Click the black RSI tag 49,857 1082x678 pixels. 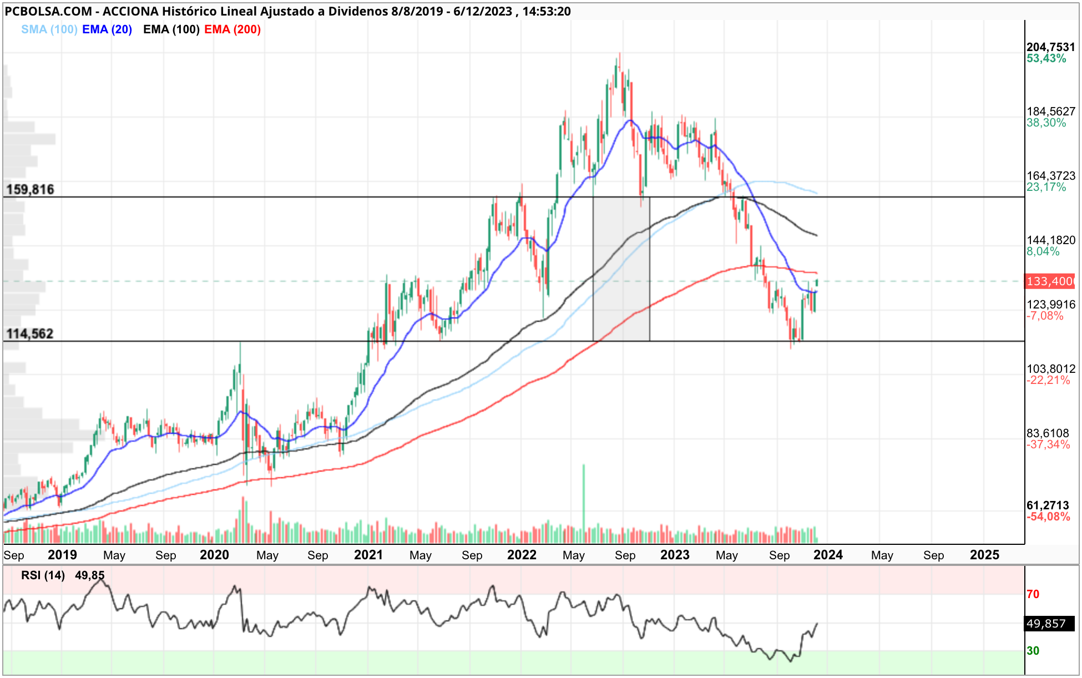click(1049, 624)
